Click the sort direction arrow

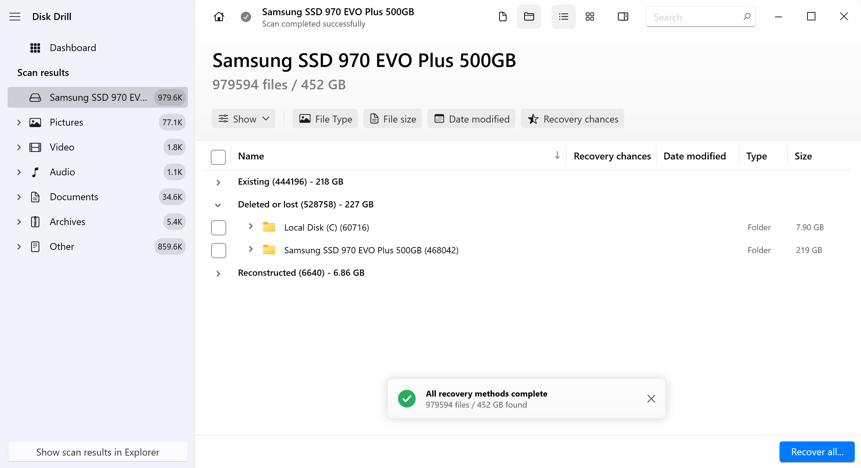(x=557, y=155)
